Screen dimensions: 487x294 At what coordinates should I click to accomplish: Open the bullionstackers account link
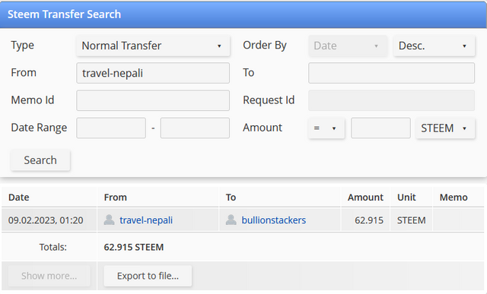point(274,220)
